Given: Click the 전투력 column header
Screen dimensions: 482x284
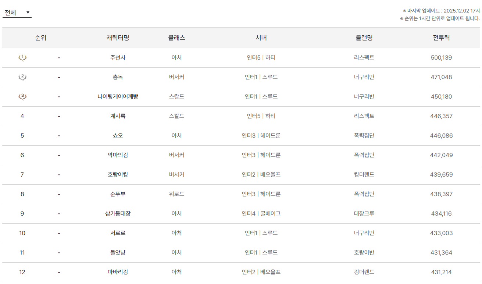Looking at the screenshot, I should (x=441, y=38).
